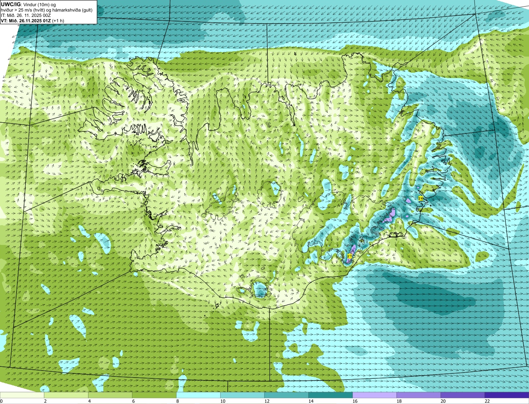Select the 0–2 m/s palest swatch in legend
This screenshot has width=529, height=404.
click(x=22, y=395)
